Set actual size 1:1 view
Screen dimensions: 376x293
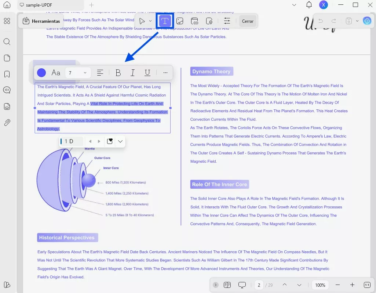click(x=367, y=285)
